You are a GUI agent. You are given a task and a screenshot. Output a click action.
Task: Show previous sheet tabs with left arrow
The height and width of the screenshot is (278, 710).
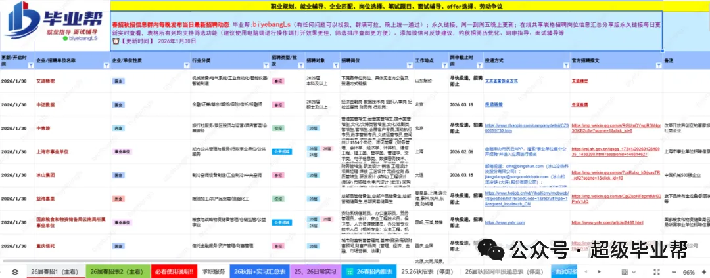pos(587,272)
